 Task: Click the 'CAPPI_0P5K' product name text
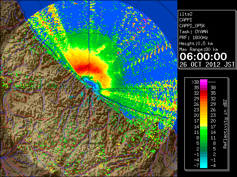(x=192, y=26)
